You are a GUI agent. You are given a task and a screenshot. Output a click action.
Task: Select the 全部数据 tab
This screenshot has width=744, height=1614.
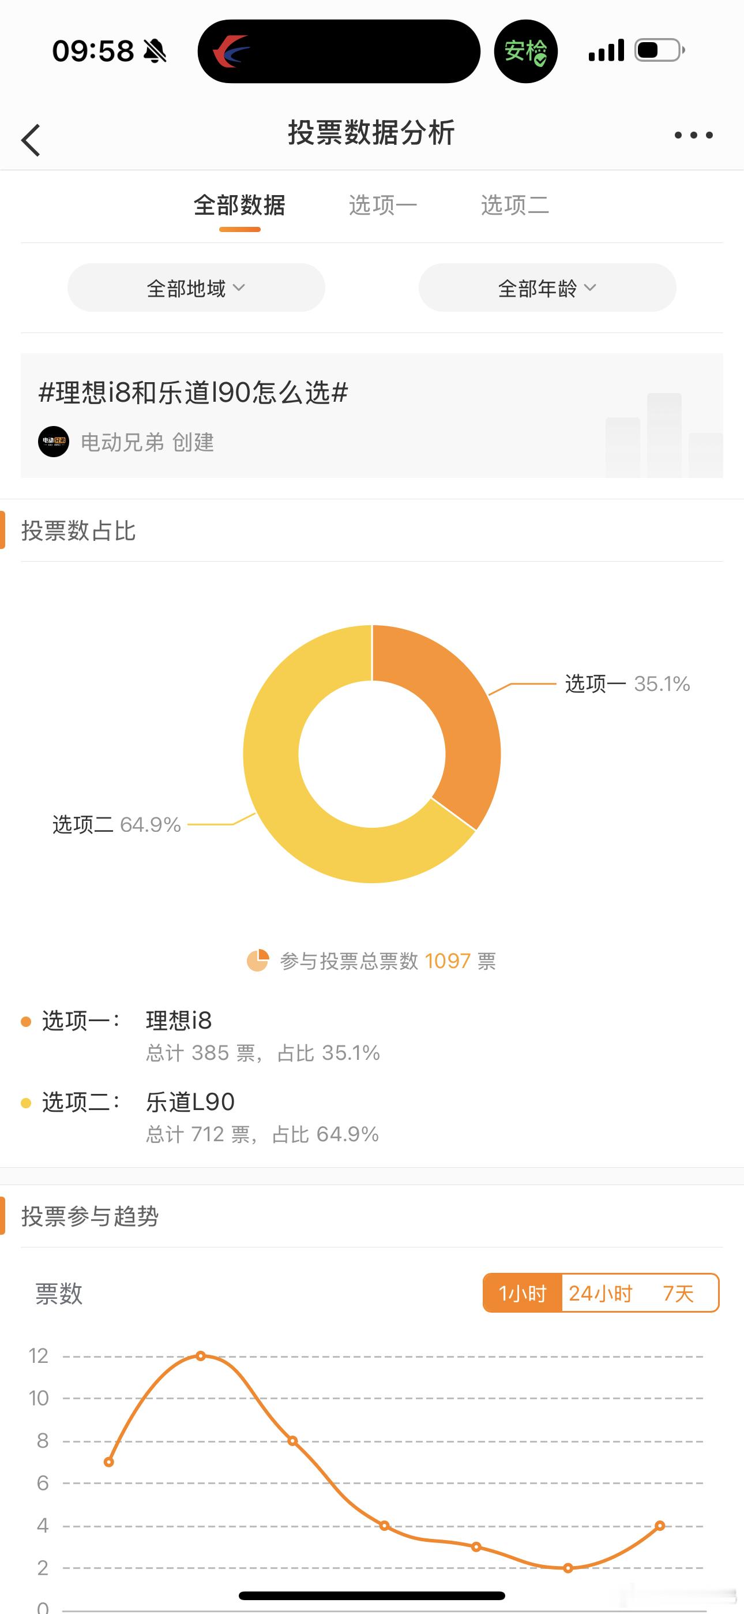[x=239, y=205]
